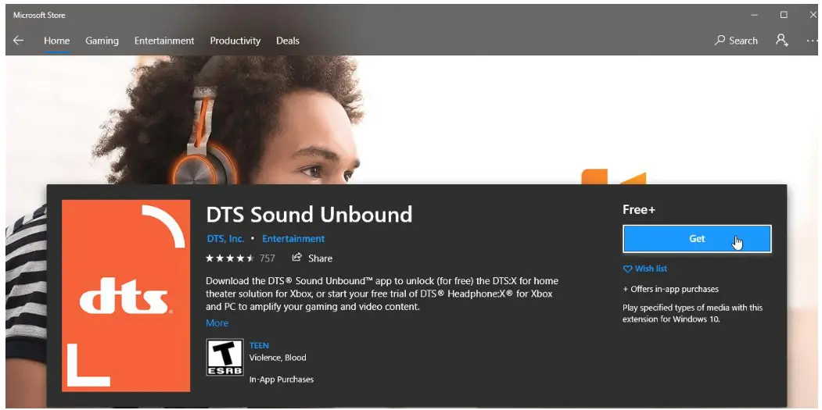Image resolution: width=822 pixels, height=410 pixels.
Task: Click the user account sign-in icon
Action: tap(782, 41)
